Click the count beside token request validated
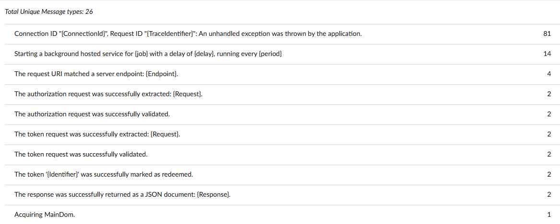 549,155
